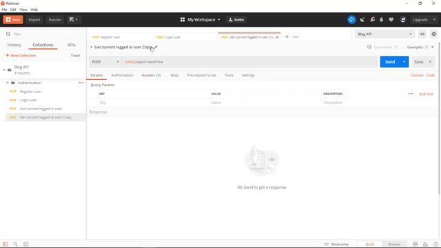Open the request Settings tab
The image size is (441, 248).
click(x=248, y=75)
